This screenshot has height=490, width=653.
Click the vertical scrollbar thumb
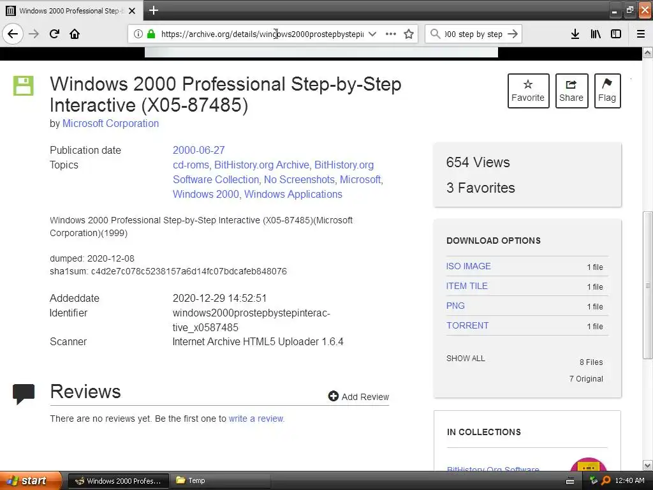pos(647,285)
